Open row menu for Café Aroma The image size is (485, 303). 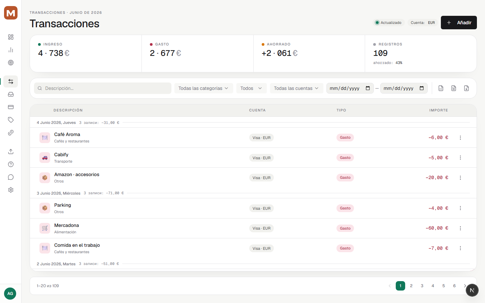[x=460, y=138]
